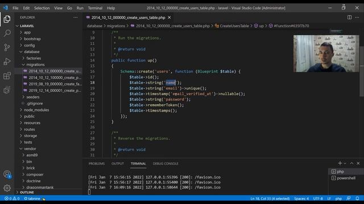This screenshot has height=204, width=364.
Task: Expand the config folder
Action: [48, 45]
